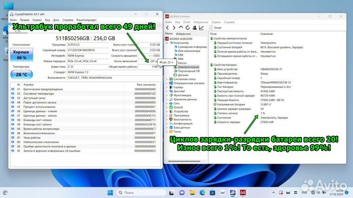Open Сервис menu in AIDA64
Screen dimensions: 353x198
(x=216, y=22)
